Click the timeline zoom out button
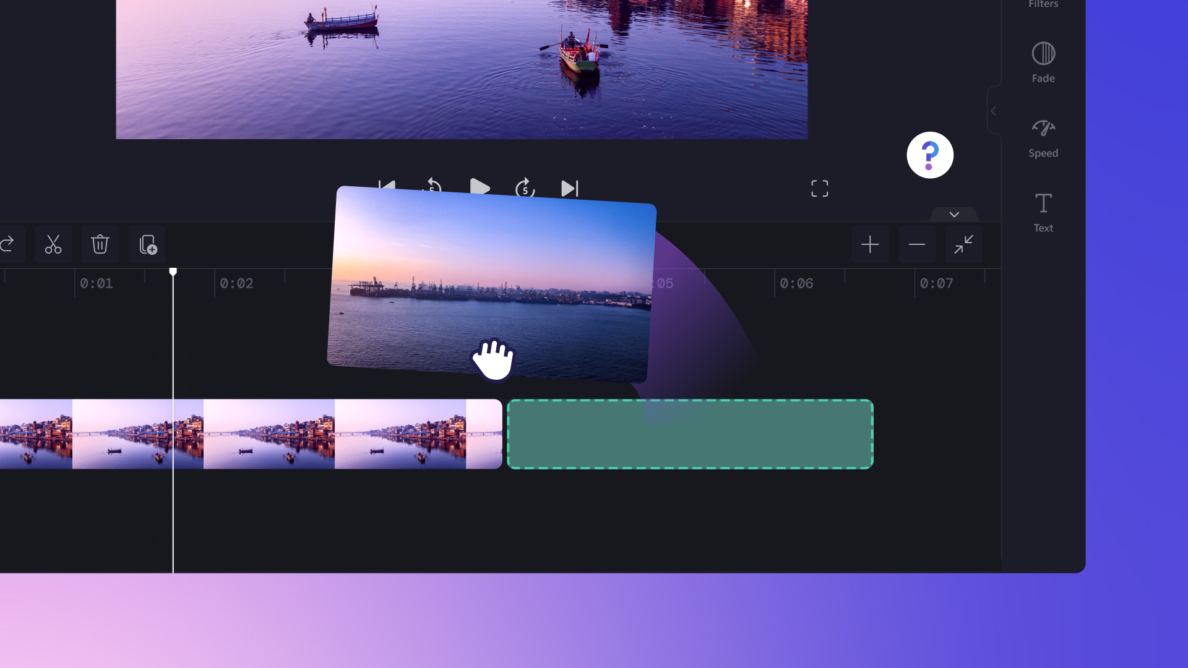The width and height of the screenshot is (1188, 668). pos(917,245)
